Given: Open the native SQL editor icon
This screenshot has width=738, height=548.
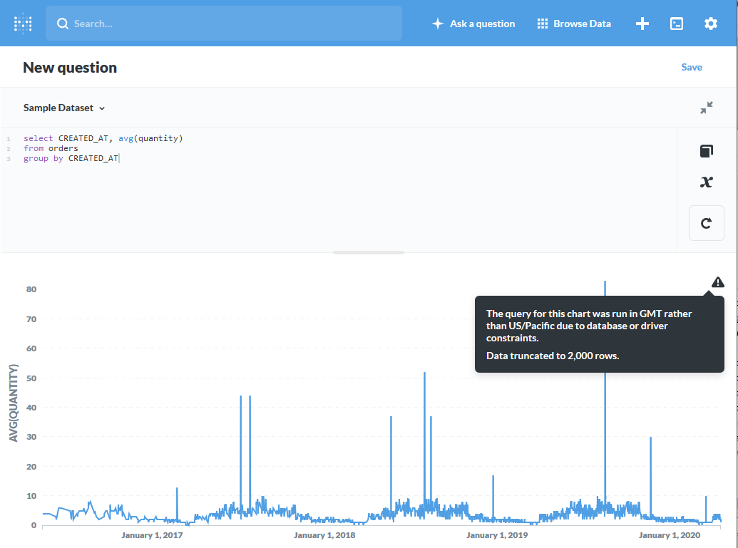Looking at the screenshot, I should (676, 24).
